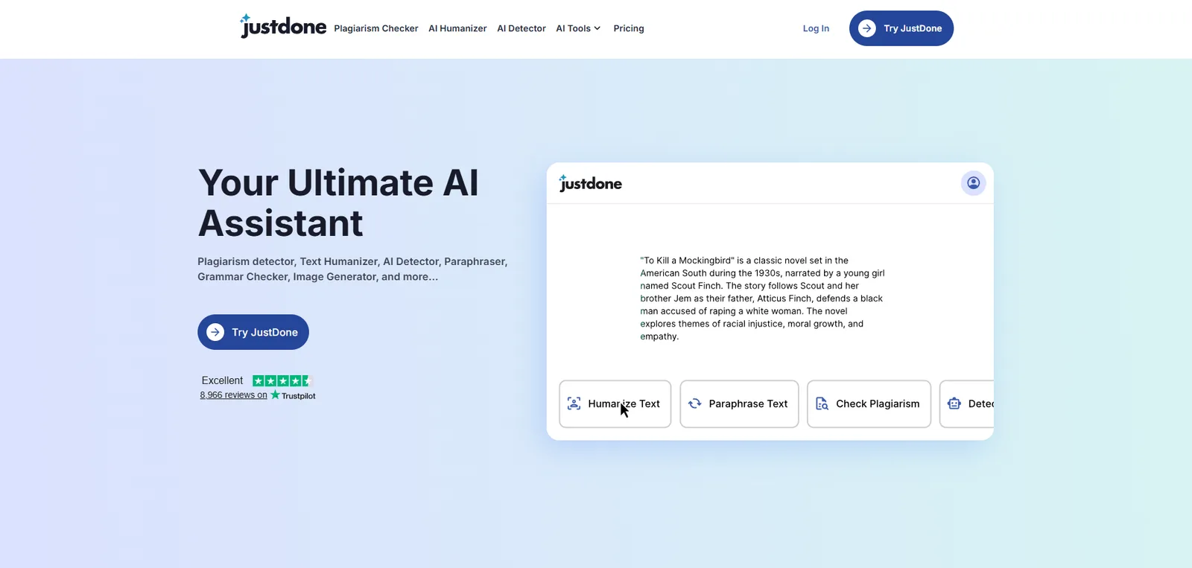Open the 8,966 reviews on Trustpilot link
This screenshot has height=568, width=1192.
click(233, 395)
